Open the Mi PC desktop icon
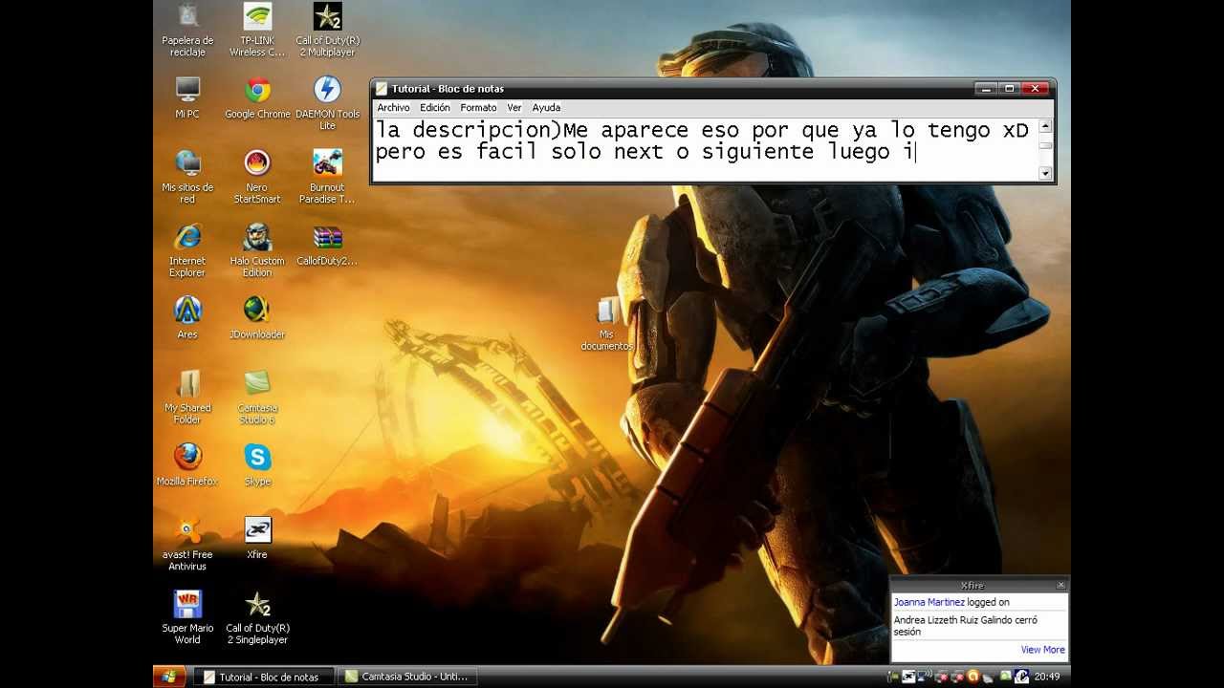The height and width of the screenshot is (688, 1224). pos(187,97)
